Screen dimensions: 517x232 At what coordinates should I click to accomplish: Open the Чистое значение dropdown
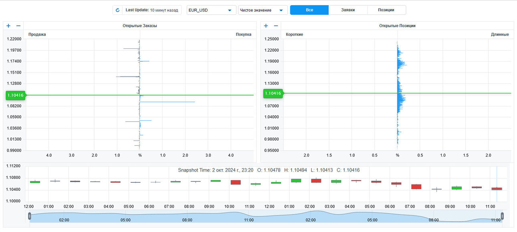(x=263, y=10)
